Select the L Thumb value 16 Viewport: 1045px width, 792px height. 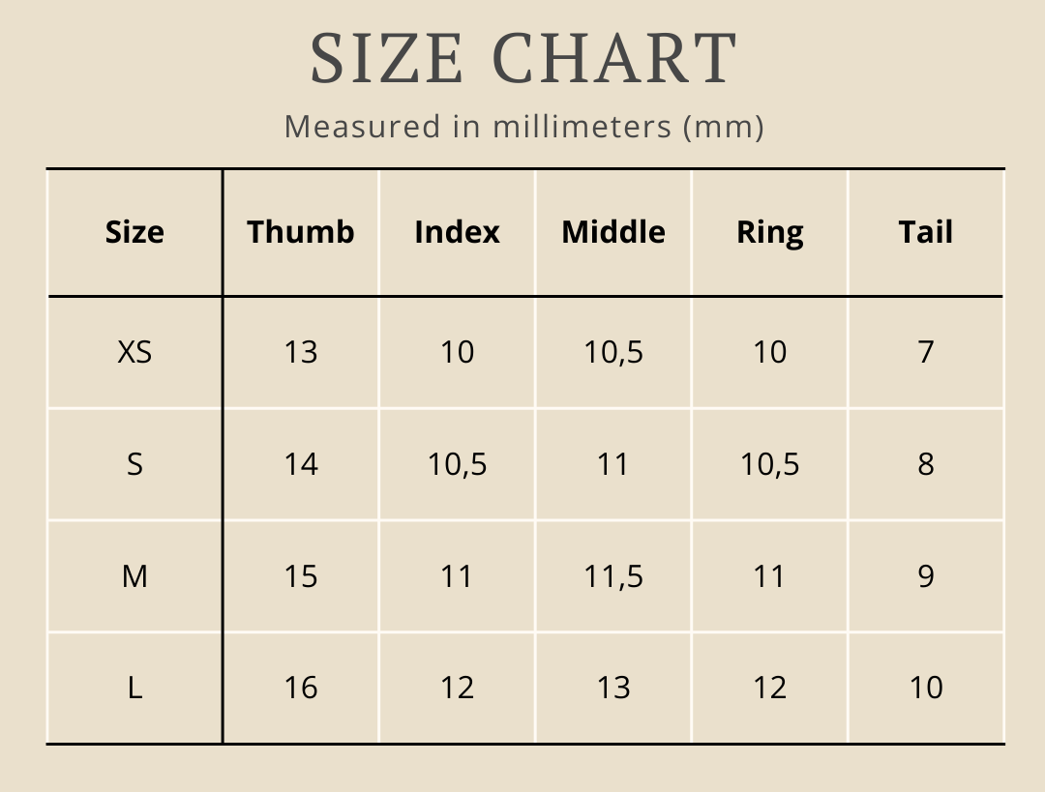pyautogui.click(x=301, y=688)
